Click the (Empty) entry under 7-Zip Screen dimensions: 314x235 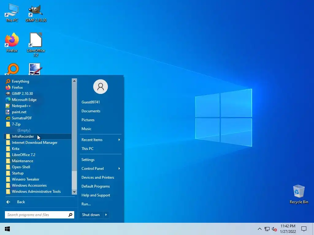point(24,130)
